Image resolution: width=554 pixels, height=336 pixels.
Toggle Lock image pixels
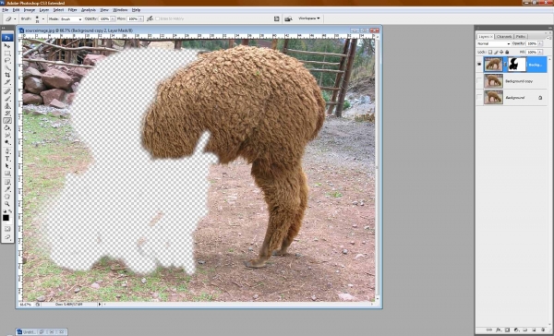(496, 52)
